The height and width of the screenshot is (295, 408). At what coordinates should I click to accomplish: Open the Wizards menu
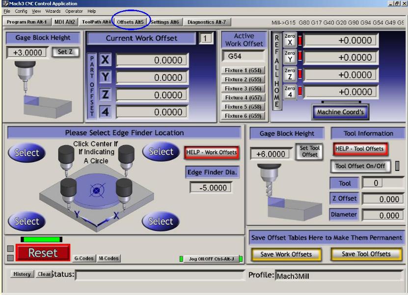pos(53,11)
